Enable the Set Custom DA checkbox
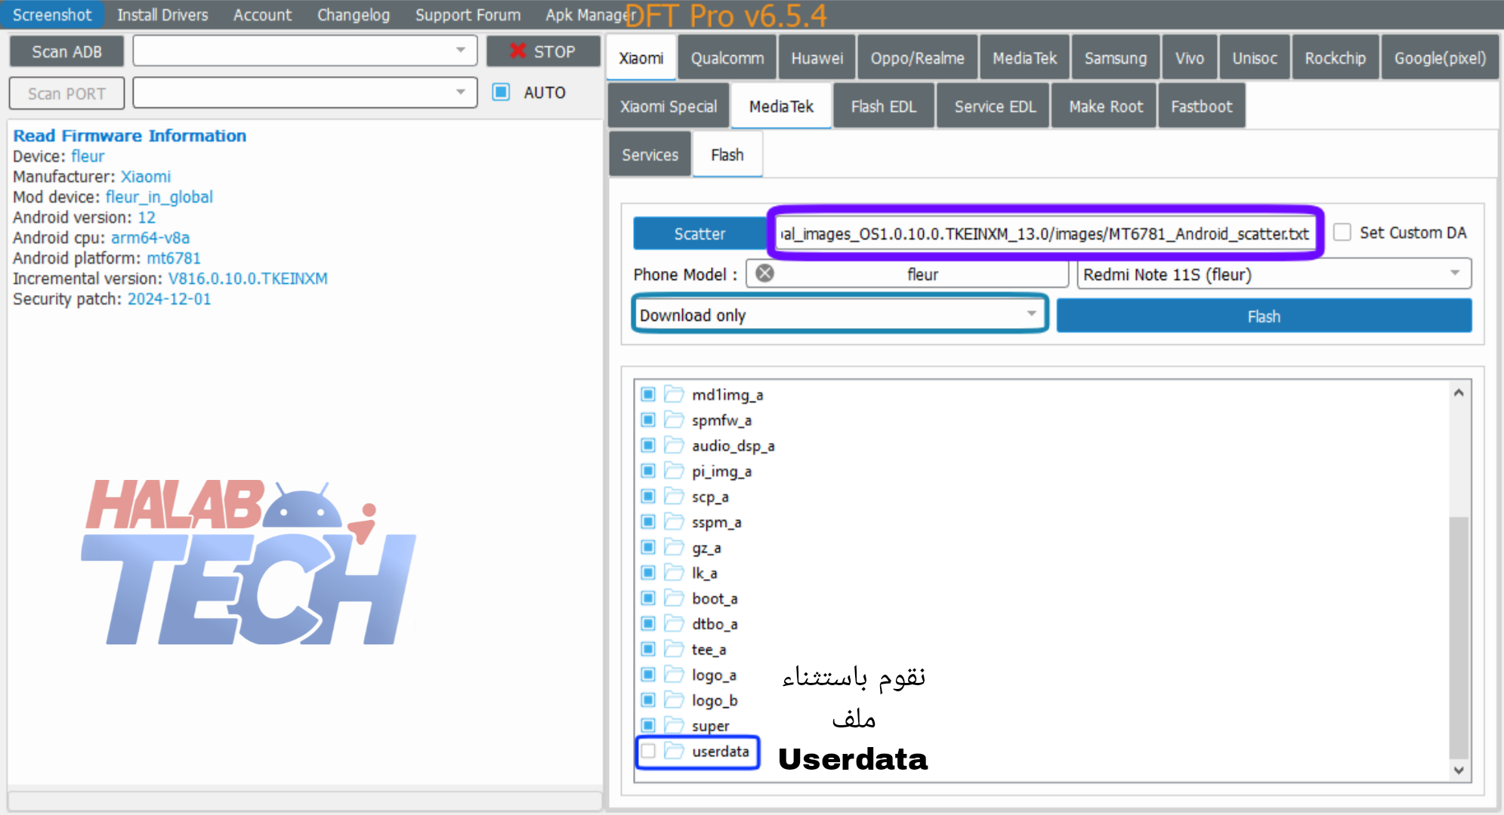 (x=1342, y=232)
